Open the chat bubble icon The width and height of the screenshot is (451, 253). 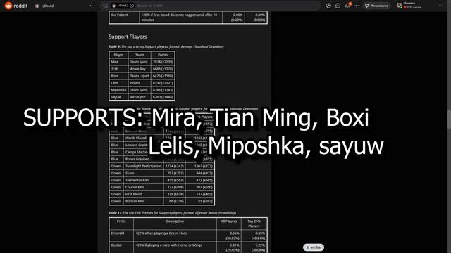[338, 6]
